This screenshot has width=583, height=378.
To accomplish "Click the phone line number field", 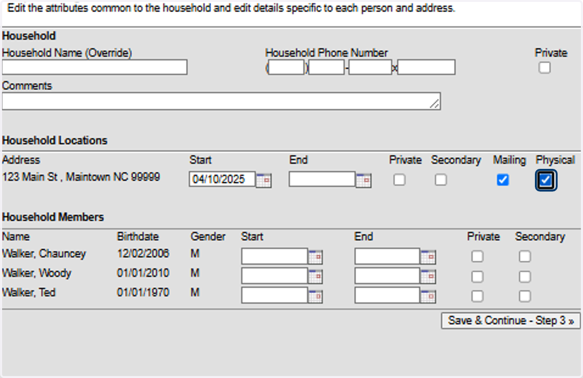I will [370, 67].
